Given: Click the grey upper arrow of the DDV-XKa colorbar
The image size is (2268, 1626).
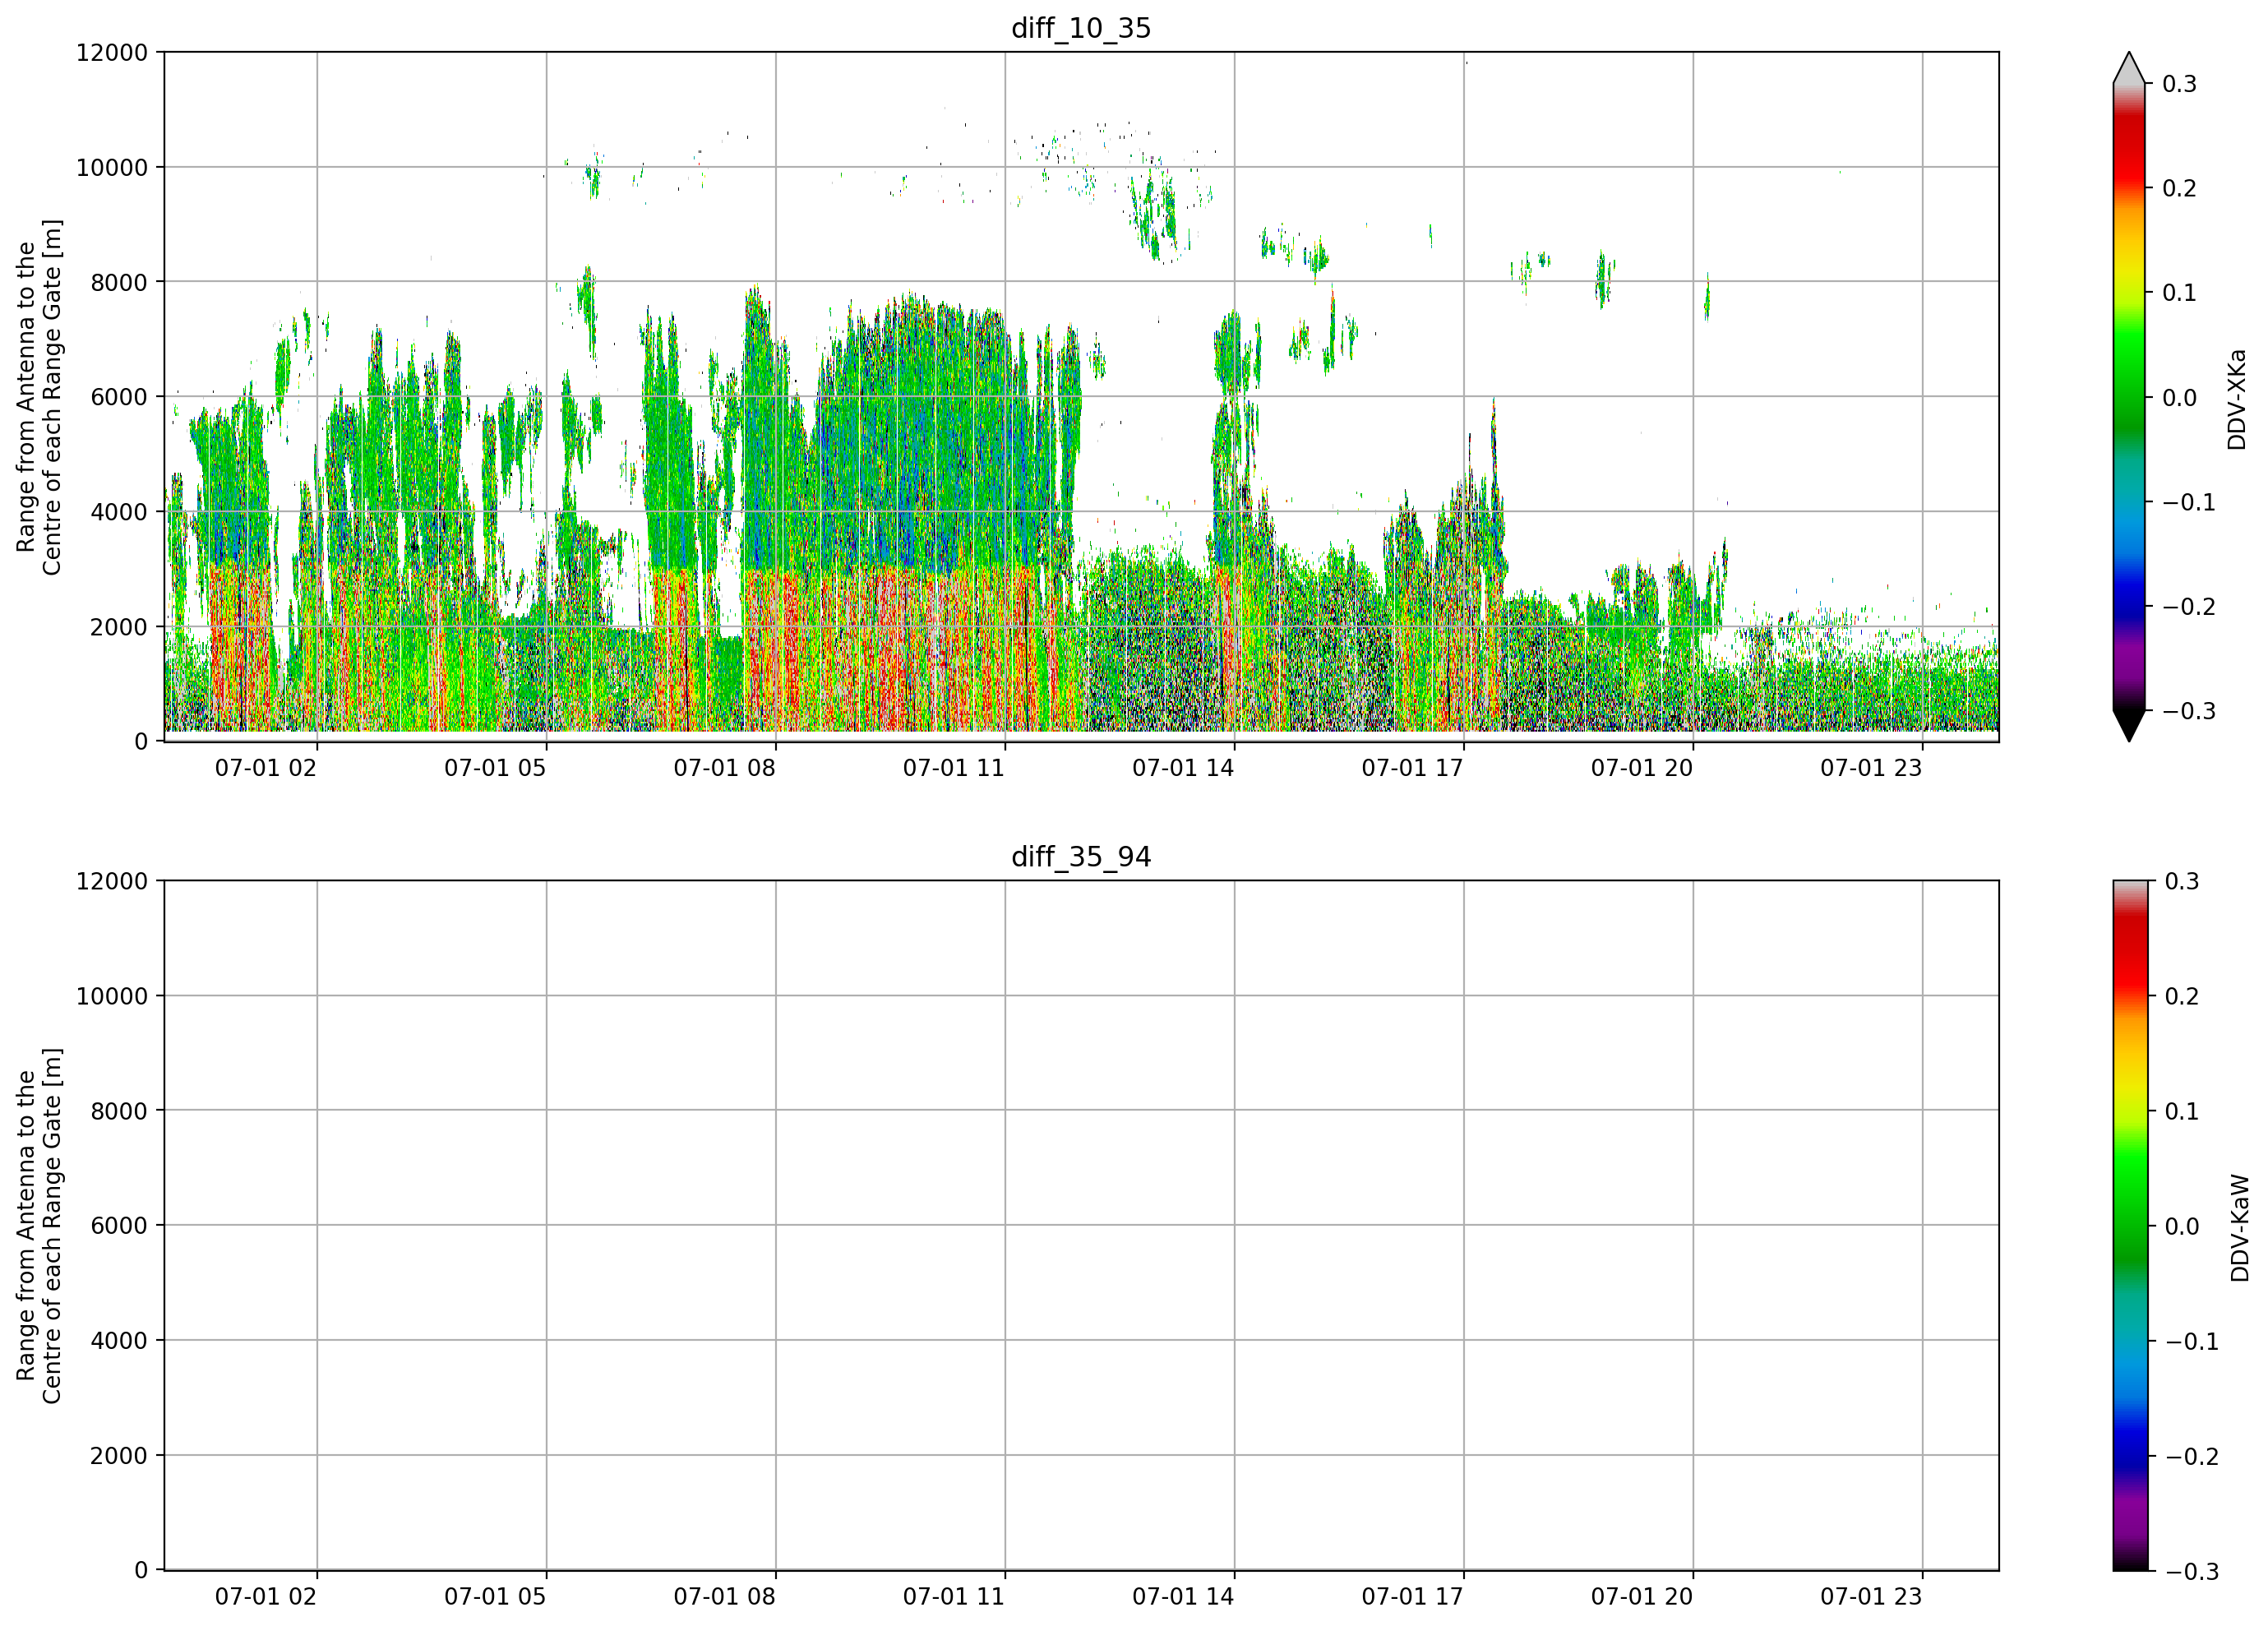Looking at the screenshot, I should pyautogui.click(x=2129, y=68).
